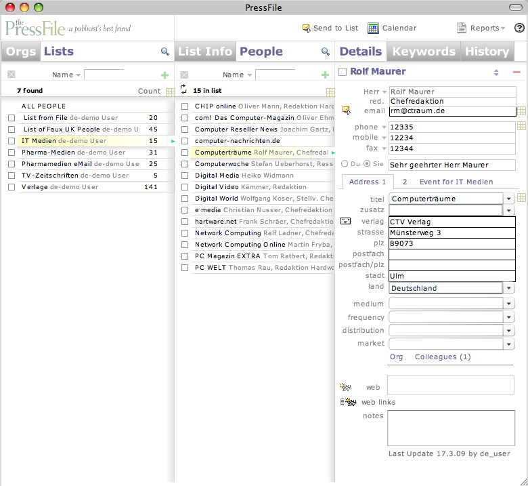Image resolution: width=528 pixels, height=486 pixels.
Task: Click the Send to List icon
Action: [306, 28]
